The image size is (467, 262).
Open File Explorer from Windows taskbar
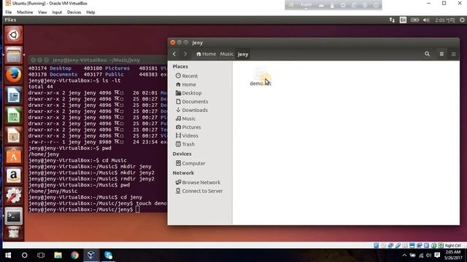58,255
